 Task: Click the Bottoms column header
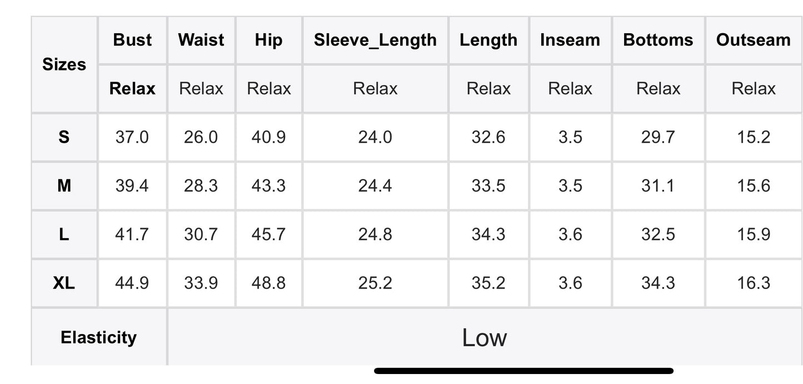(x=658, y=40)
